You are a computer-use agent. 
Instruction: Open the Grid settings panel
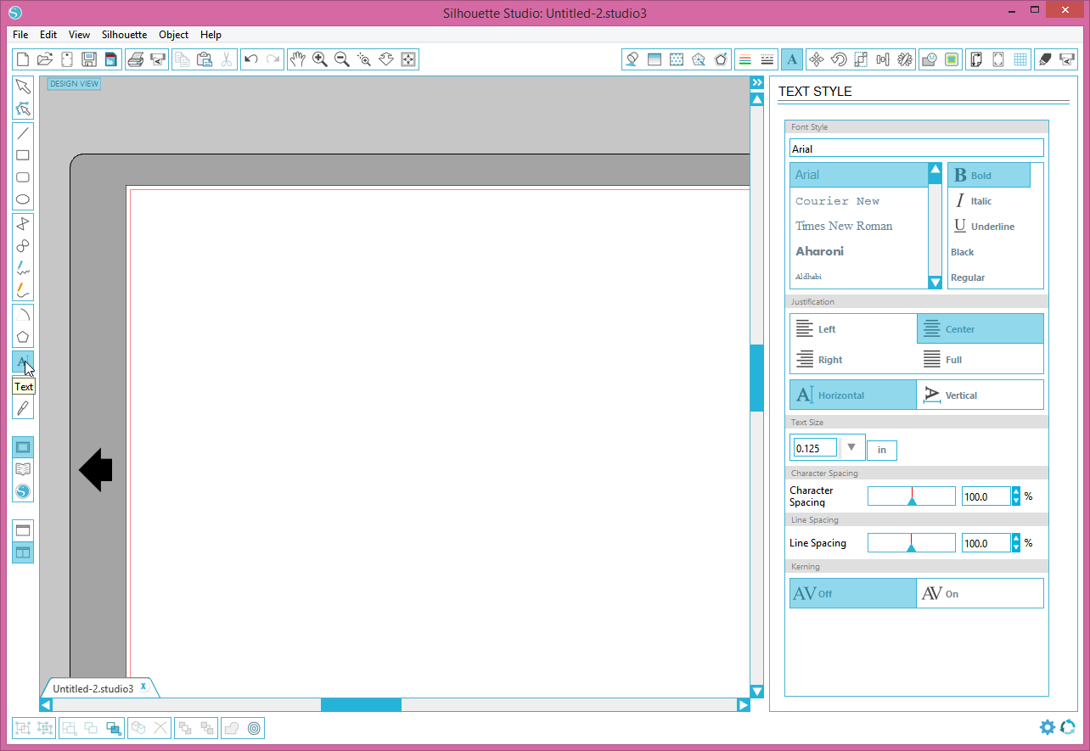(x=1019, y=59)
